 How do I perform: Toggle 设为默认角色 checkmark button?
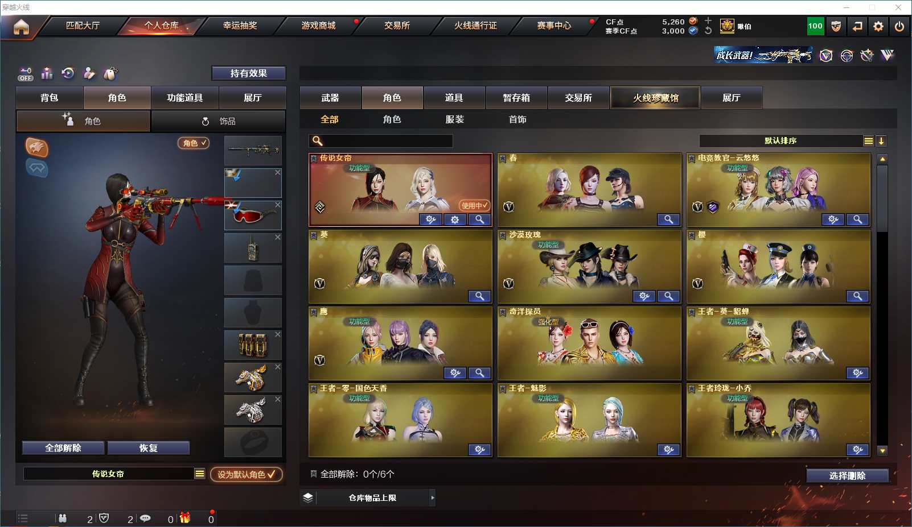coord(247,474)
